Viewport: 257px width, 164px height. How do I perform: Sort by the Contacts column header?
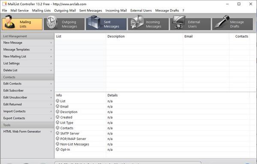point(242,36)
